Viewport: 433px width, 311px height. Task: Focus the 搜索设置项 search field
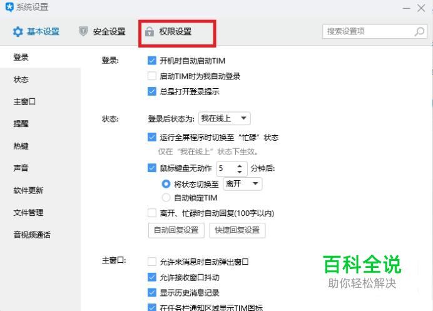374,31
